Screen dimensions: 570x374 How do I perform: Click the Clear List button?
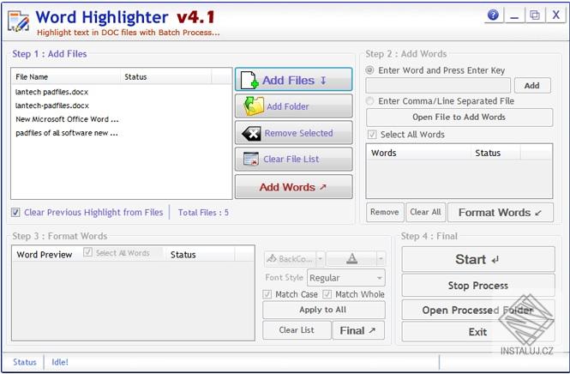(297, 330)
